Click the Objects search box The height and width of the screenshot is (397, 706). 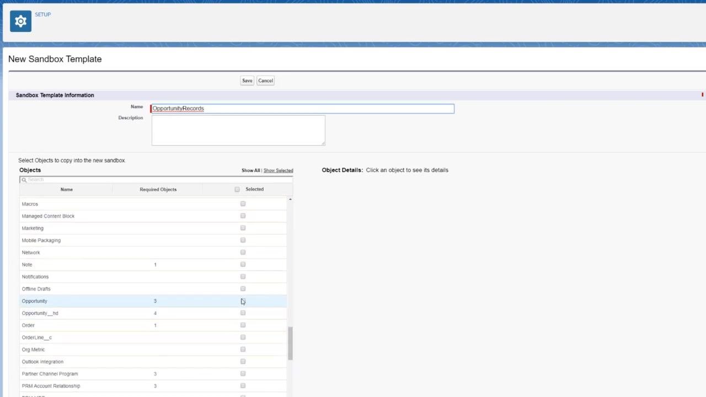156,180
